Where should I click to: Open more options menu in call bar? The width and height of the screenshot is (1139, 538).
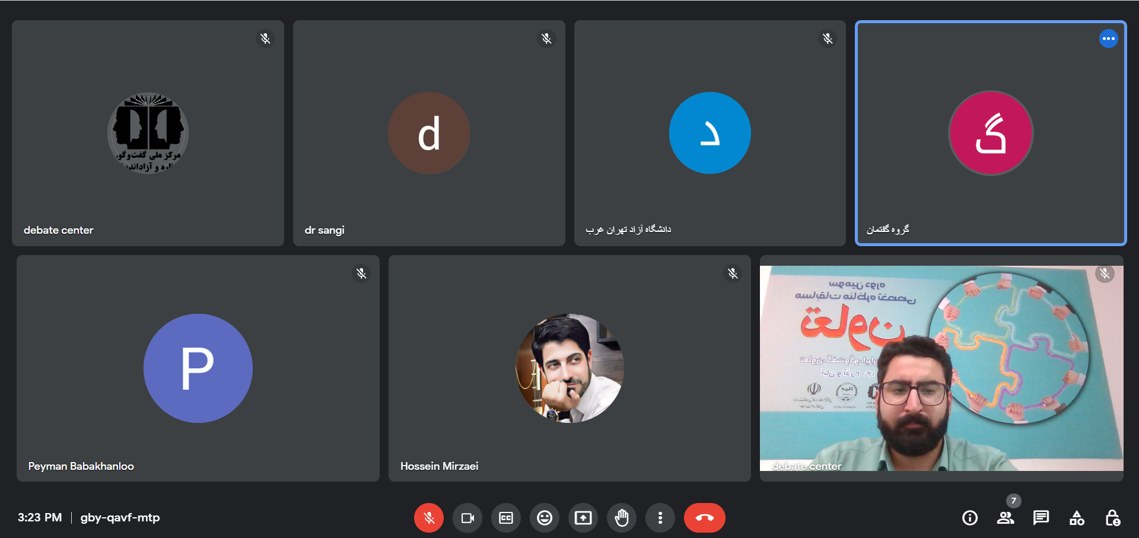pos(660,518)
